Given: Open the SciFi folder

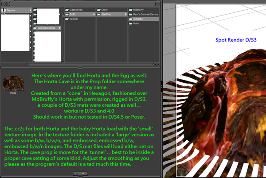Looking at the screenshot, I should (80, 15).
